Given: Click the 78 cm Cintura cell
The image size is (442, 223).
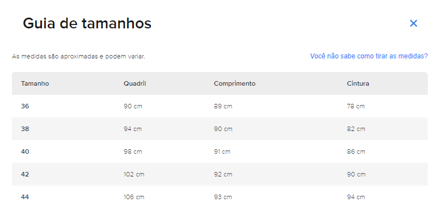Looking at the screenshot, I should tap(356, 106).
